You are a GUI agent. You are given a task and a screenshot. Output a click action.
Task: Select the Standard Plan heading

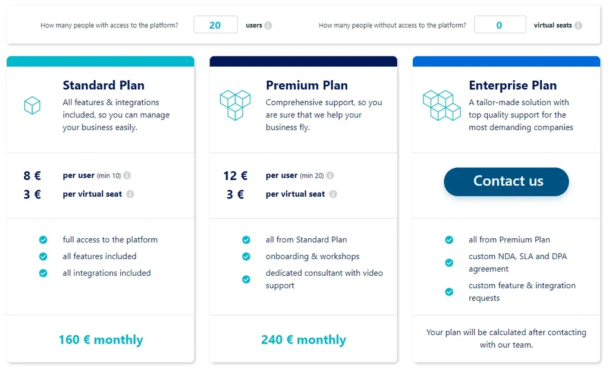[103, 85]
